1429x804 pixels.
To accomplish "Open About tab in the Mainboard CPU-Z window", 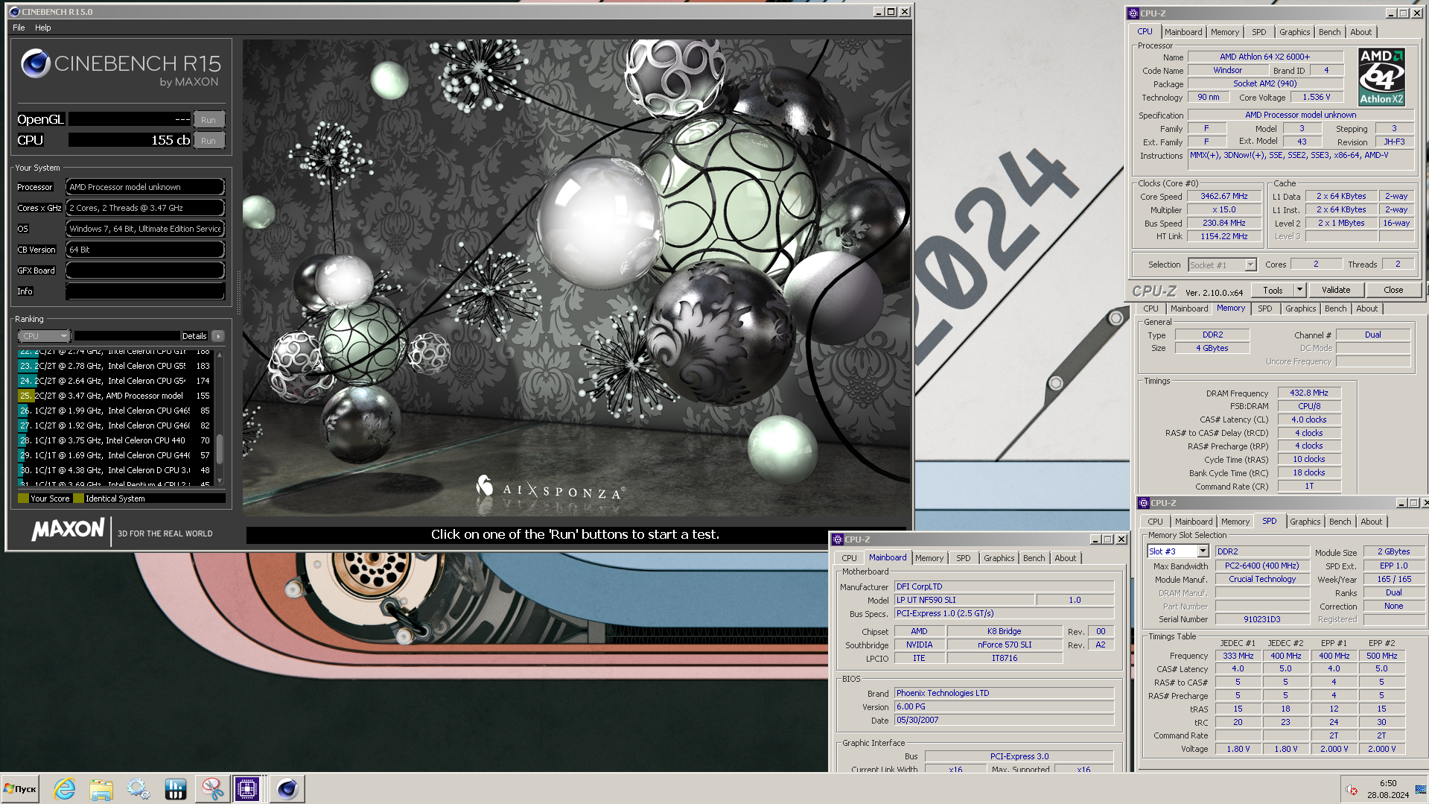I will [x=1065, y=558].
